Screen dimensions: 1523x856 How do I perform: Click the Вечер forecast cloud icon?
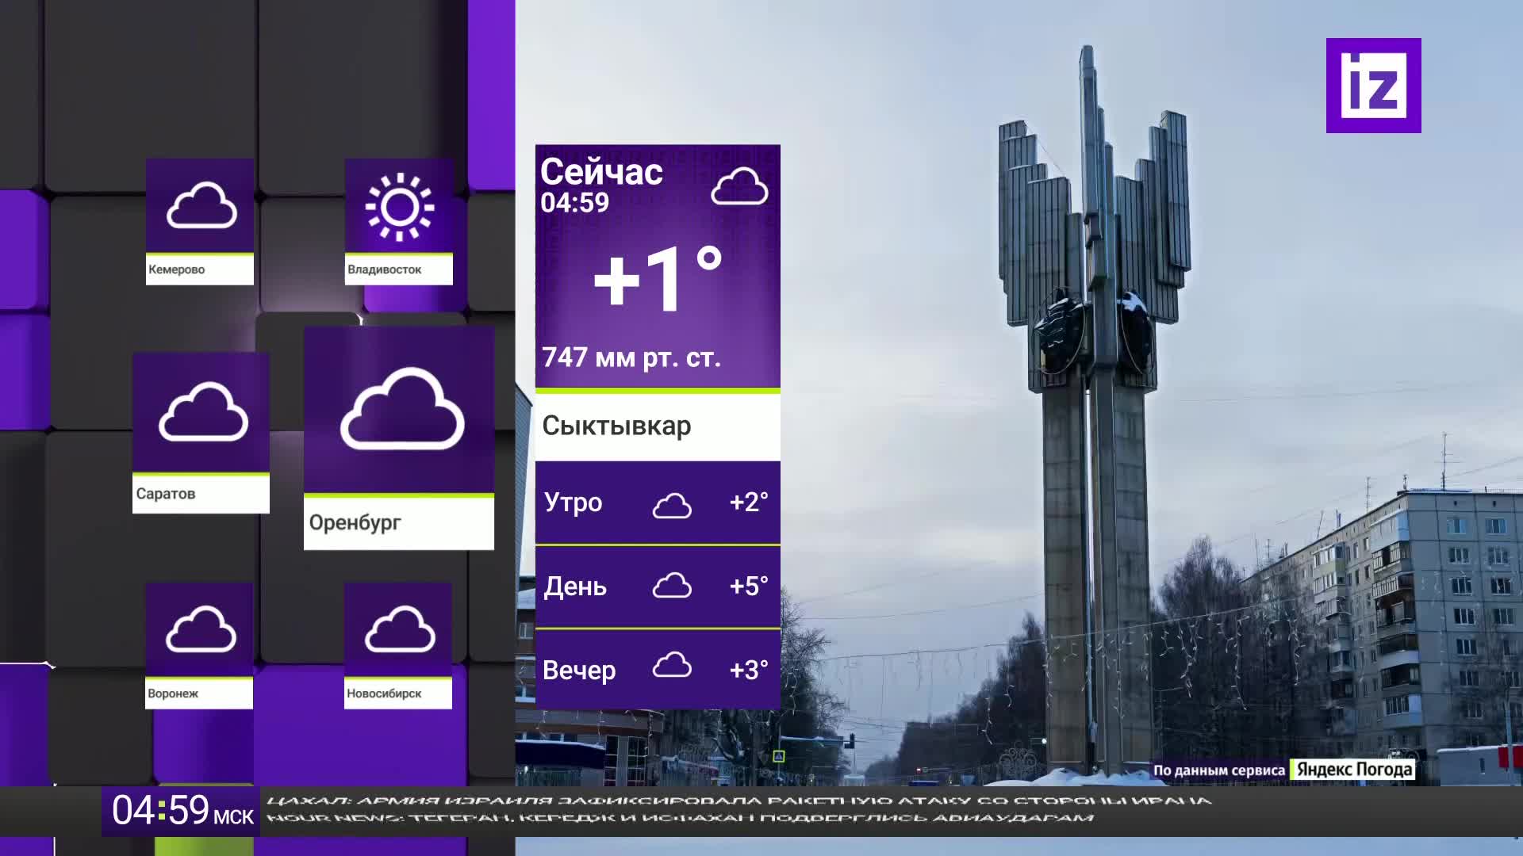click(x=672, y=666)
